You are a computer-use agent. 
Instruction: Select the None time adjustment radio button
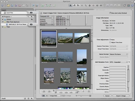pyautogui.click(x=110, y=40)
